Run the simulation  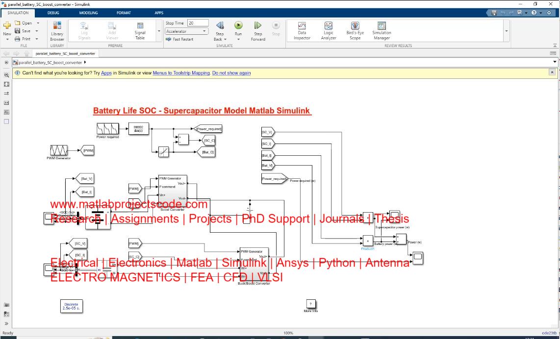tap(238, 25)
